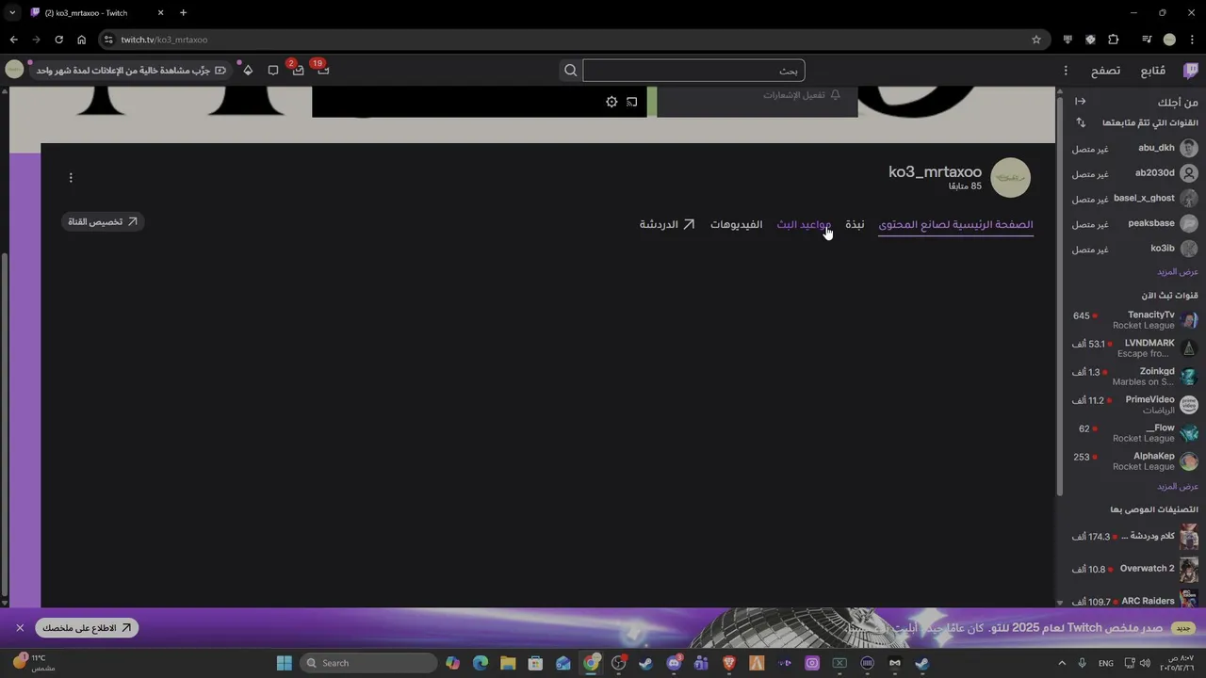Viewport: 1206px width, 678px height.
Task: Open LVNDMARK live channel
Action: click(x=1134, y=348)
